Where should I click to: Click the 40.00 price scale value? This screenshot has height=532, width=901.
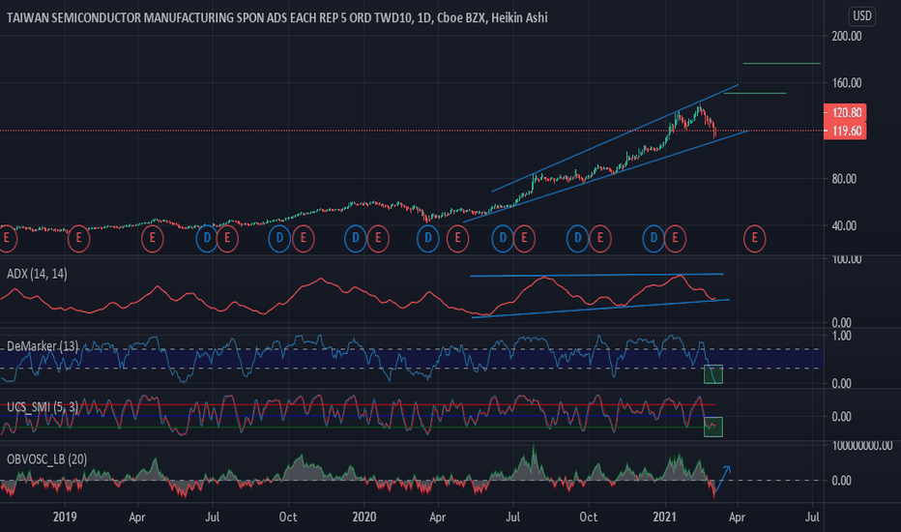844,226
